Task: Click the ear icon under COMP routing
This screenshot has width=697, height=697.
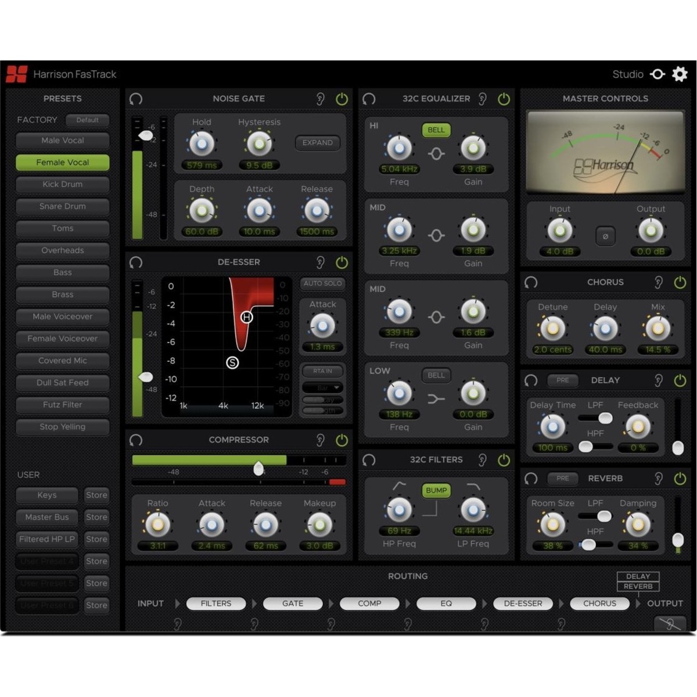Action: [331, 624]
